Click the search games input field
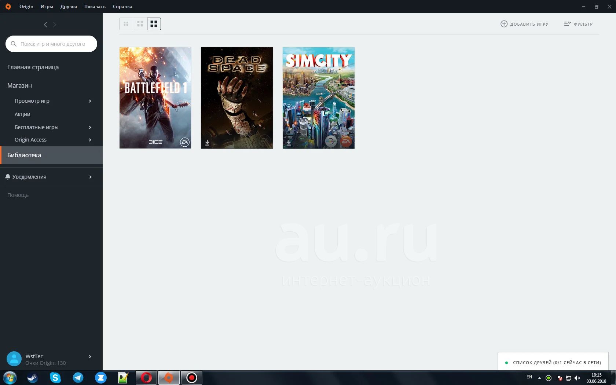 point(51,44)
